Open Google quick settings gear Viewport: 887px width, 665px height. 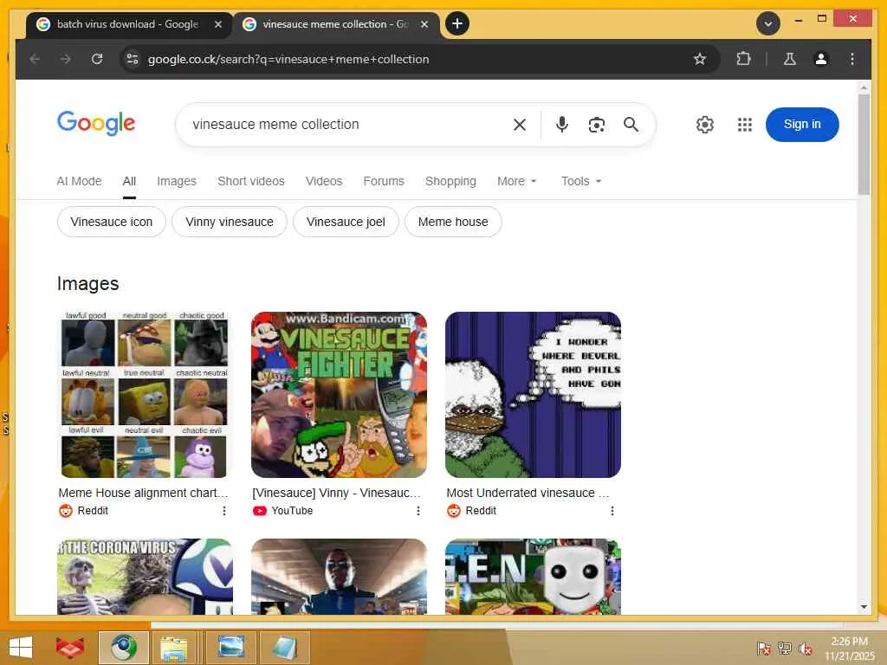coord(705,125)
